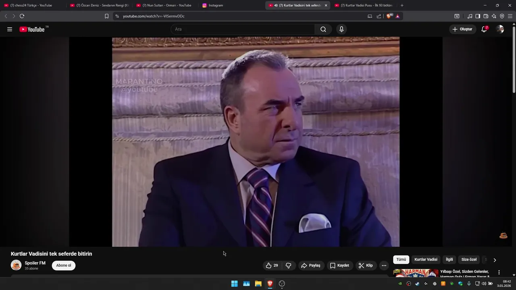Click the Ara search input field
Image resolution: width=516 pixels, height=290 pixels.
pos(243,29)
